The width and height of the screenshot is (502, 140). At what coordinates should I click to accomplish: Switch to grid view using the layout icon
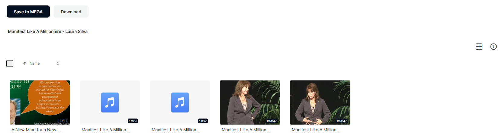[x=479, y=47]
